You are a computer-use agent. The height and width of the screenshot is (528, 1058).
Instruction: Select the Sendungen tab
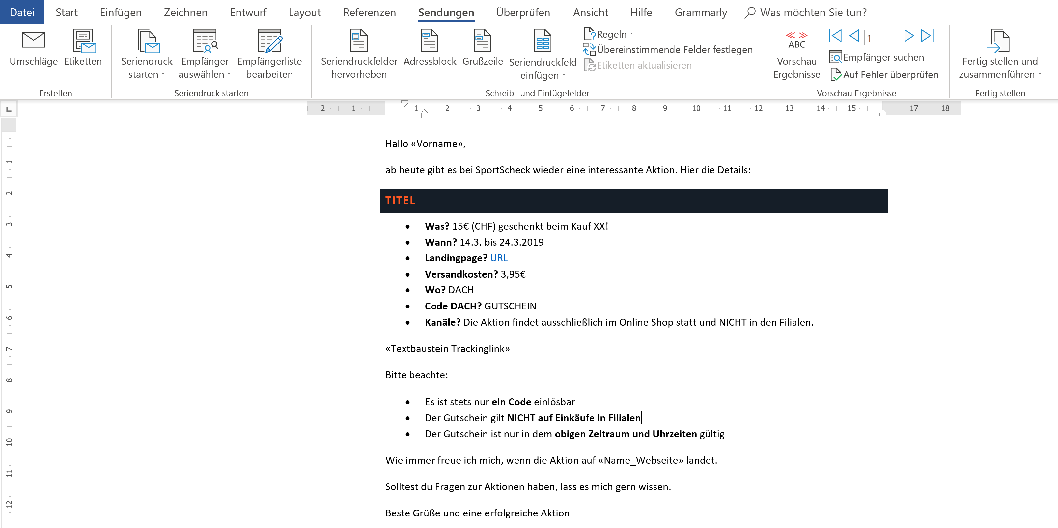pyautogui.click(x=446, y=12)
